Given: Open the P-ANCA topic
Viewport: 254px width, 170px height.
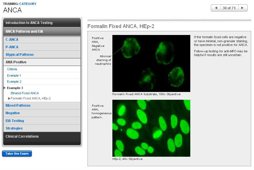Looking at the screenshot, I should tap(12, 47).
